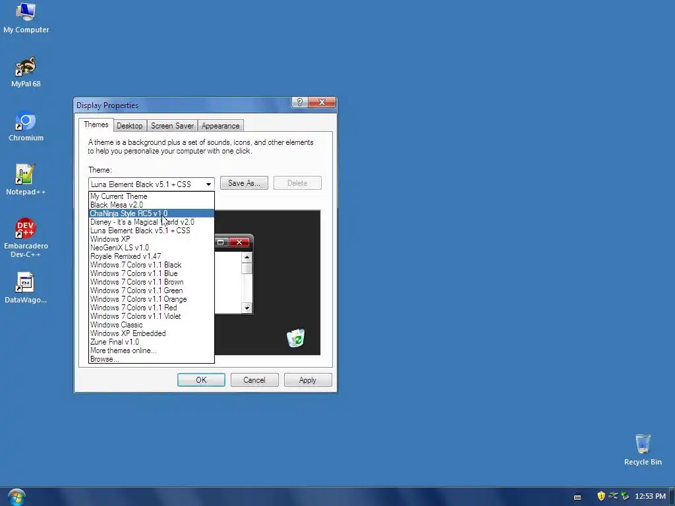This screenshot has width=675, height=506.
Task: Pick Disney - It's a Magical World v2.0
Action: click(x=152, y=222)
